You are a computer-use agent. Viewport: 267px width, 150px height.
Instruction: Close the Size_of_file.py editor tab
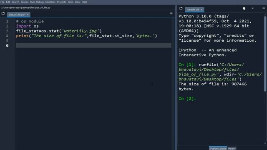pos(28,15)
